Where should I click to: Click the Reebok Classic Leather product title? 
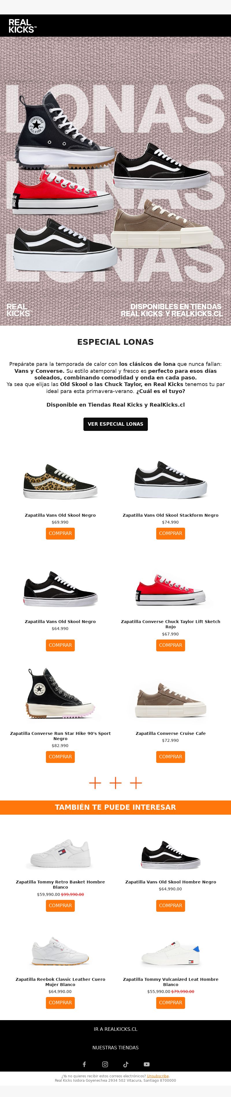click(x=60, y=982)
